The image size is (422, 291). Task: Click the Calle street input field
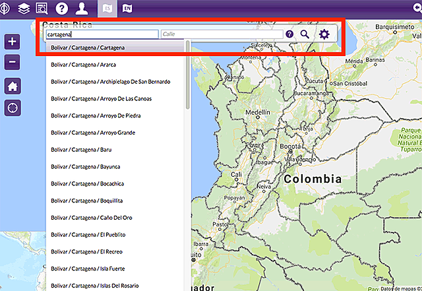(222, 34)
